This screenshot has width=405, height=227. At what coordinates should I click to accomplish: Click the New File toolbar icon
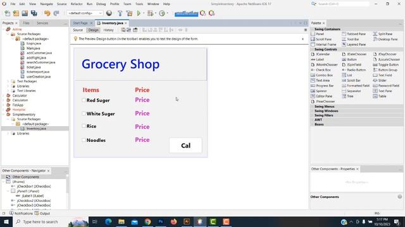(7, 13)
